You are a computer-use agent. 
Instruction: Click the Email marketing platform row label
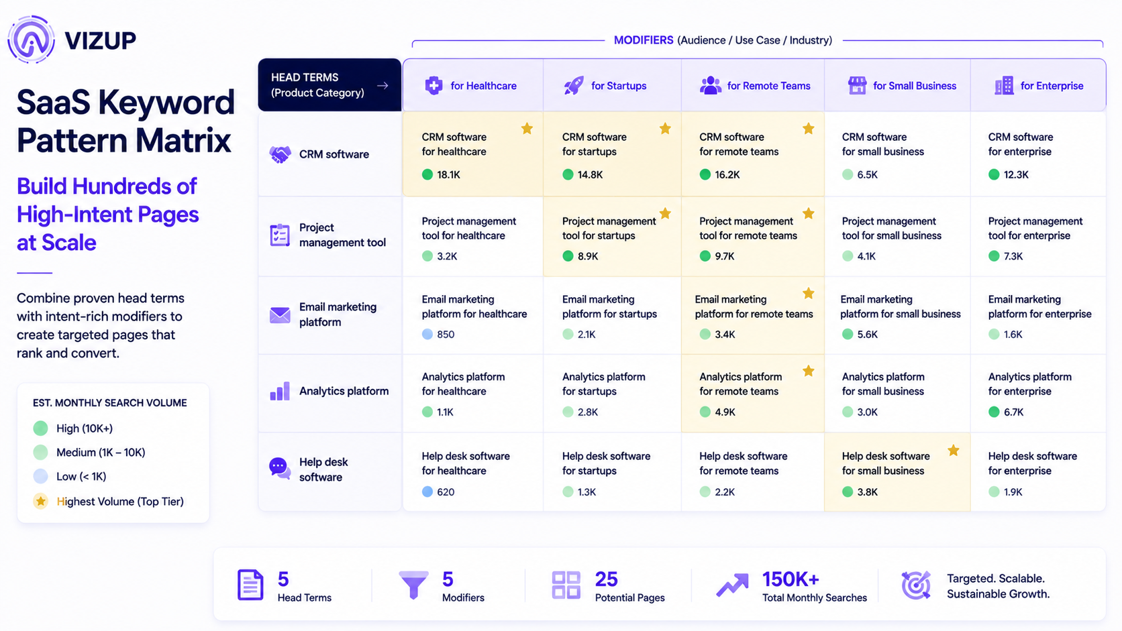(x=338, y=314)
